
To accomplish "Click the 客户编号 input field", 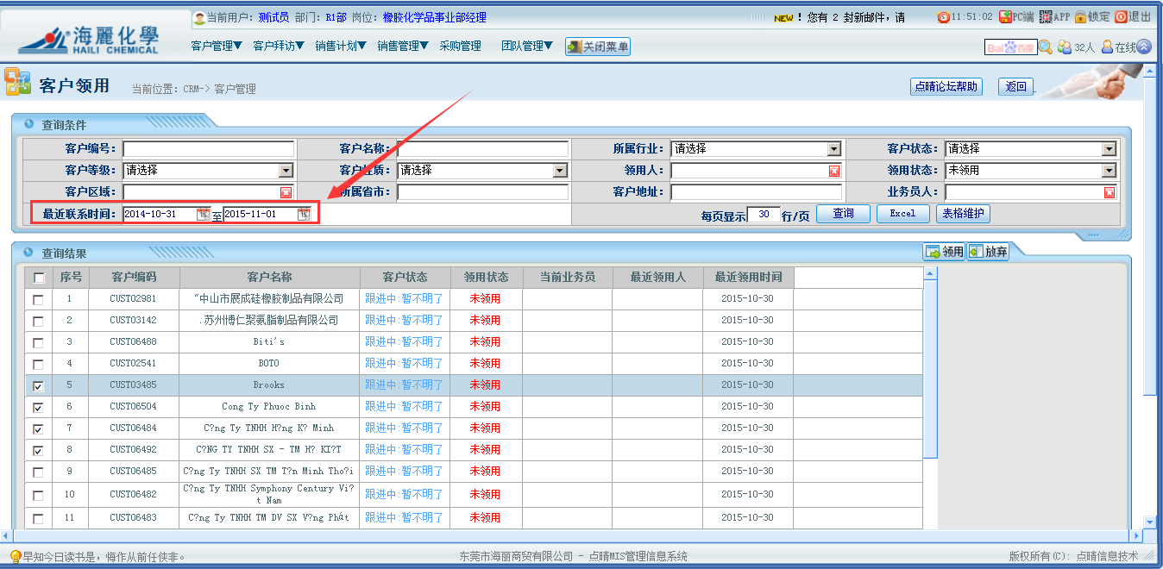I will [208, 149].
